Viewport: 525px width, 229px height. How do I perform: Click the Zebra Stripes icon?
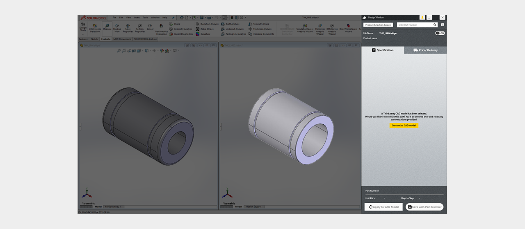tap(197, 29)
